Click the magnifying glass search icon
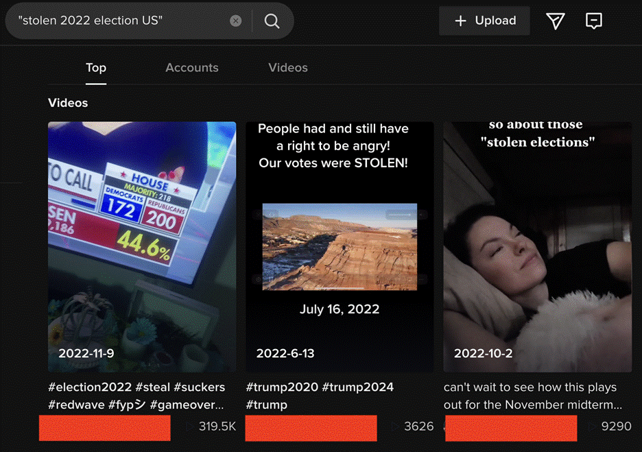 tap(272, 21)
